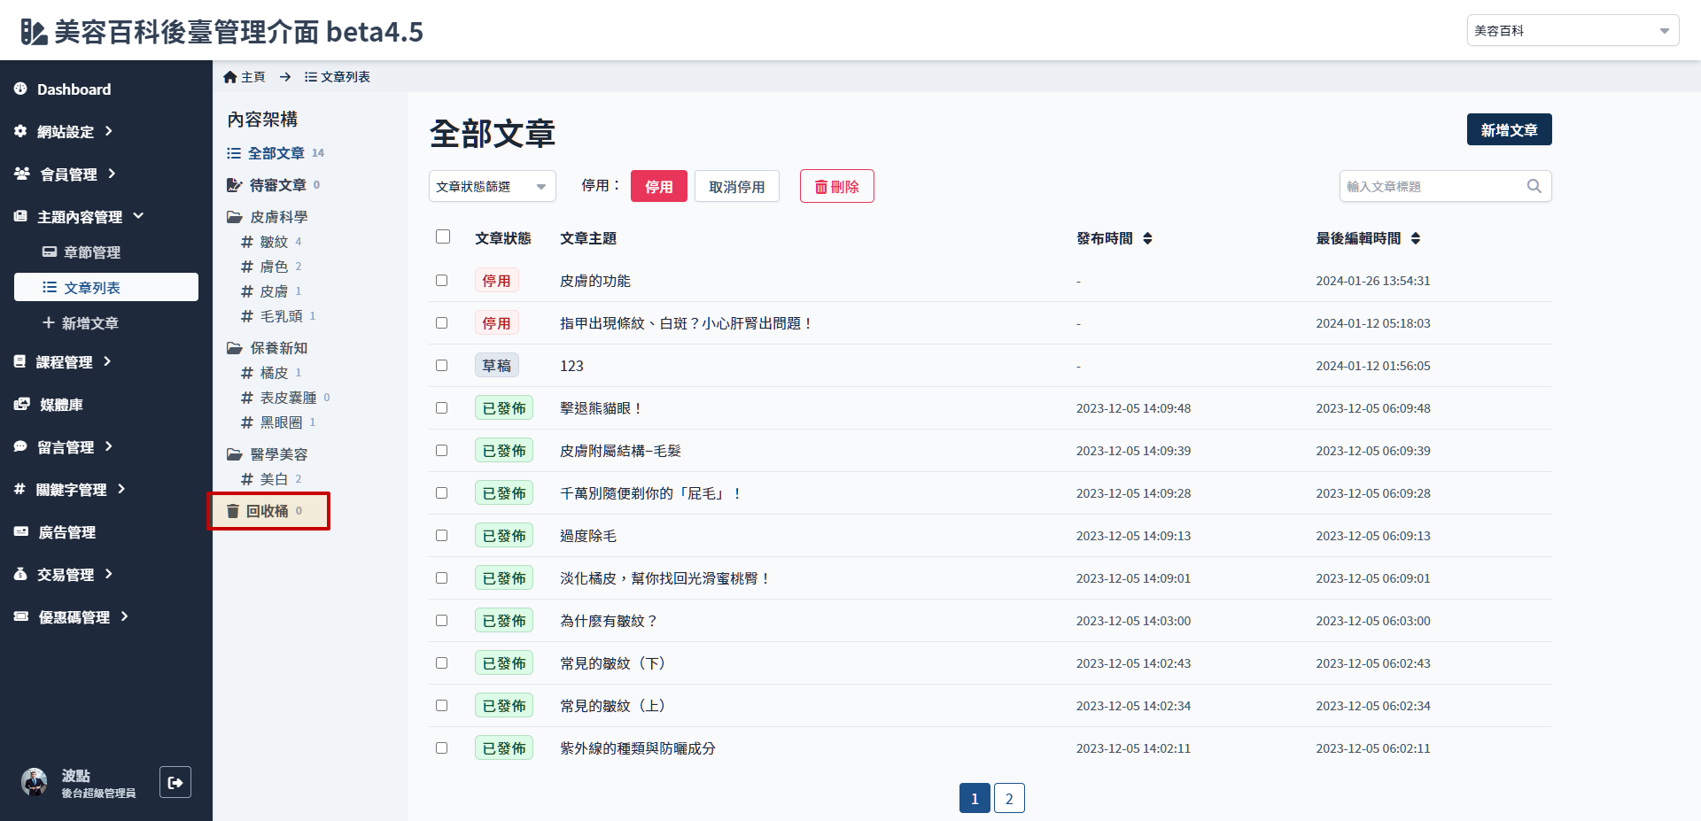The image size is (1701, 821).
Task: Click the logout icon beside user profile
Action: (175, 782)
